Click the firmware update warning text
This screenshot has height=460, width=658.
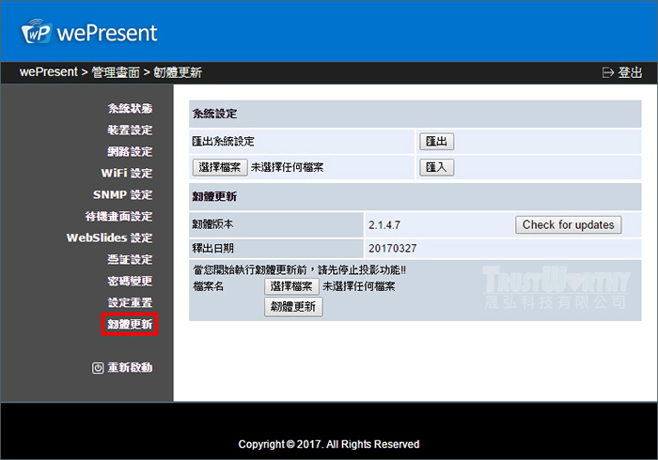(x=299, y=269)
